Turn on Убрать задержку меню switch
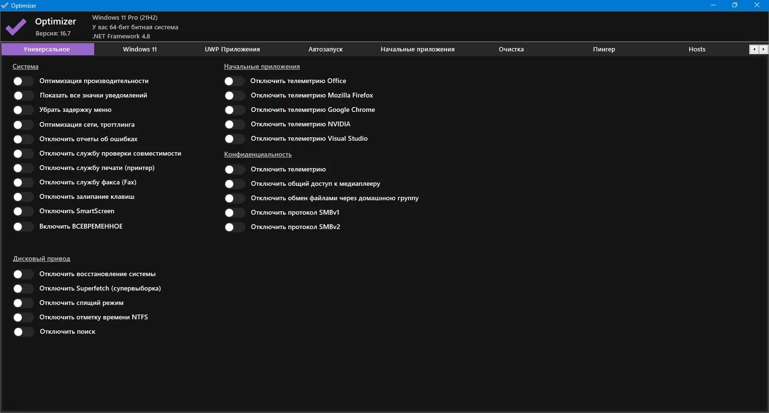769x413 pixels. [23, 110]
